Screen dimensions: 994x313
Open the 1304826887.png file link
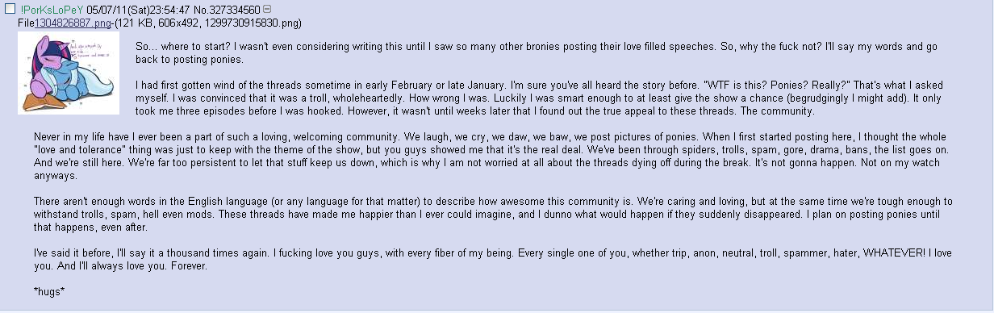(x=71, y=23)
